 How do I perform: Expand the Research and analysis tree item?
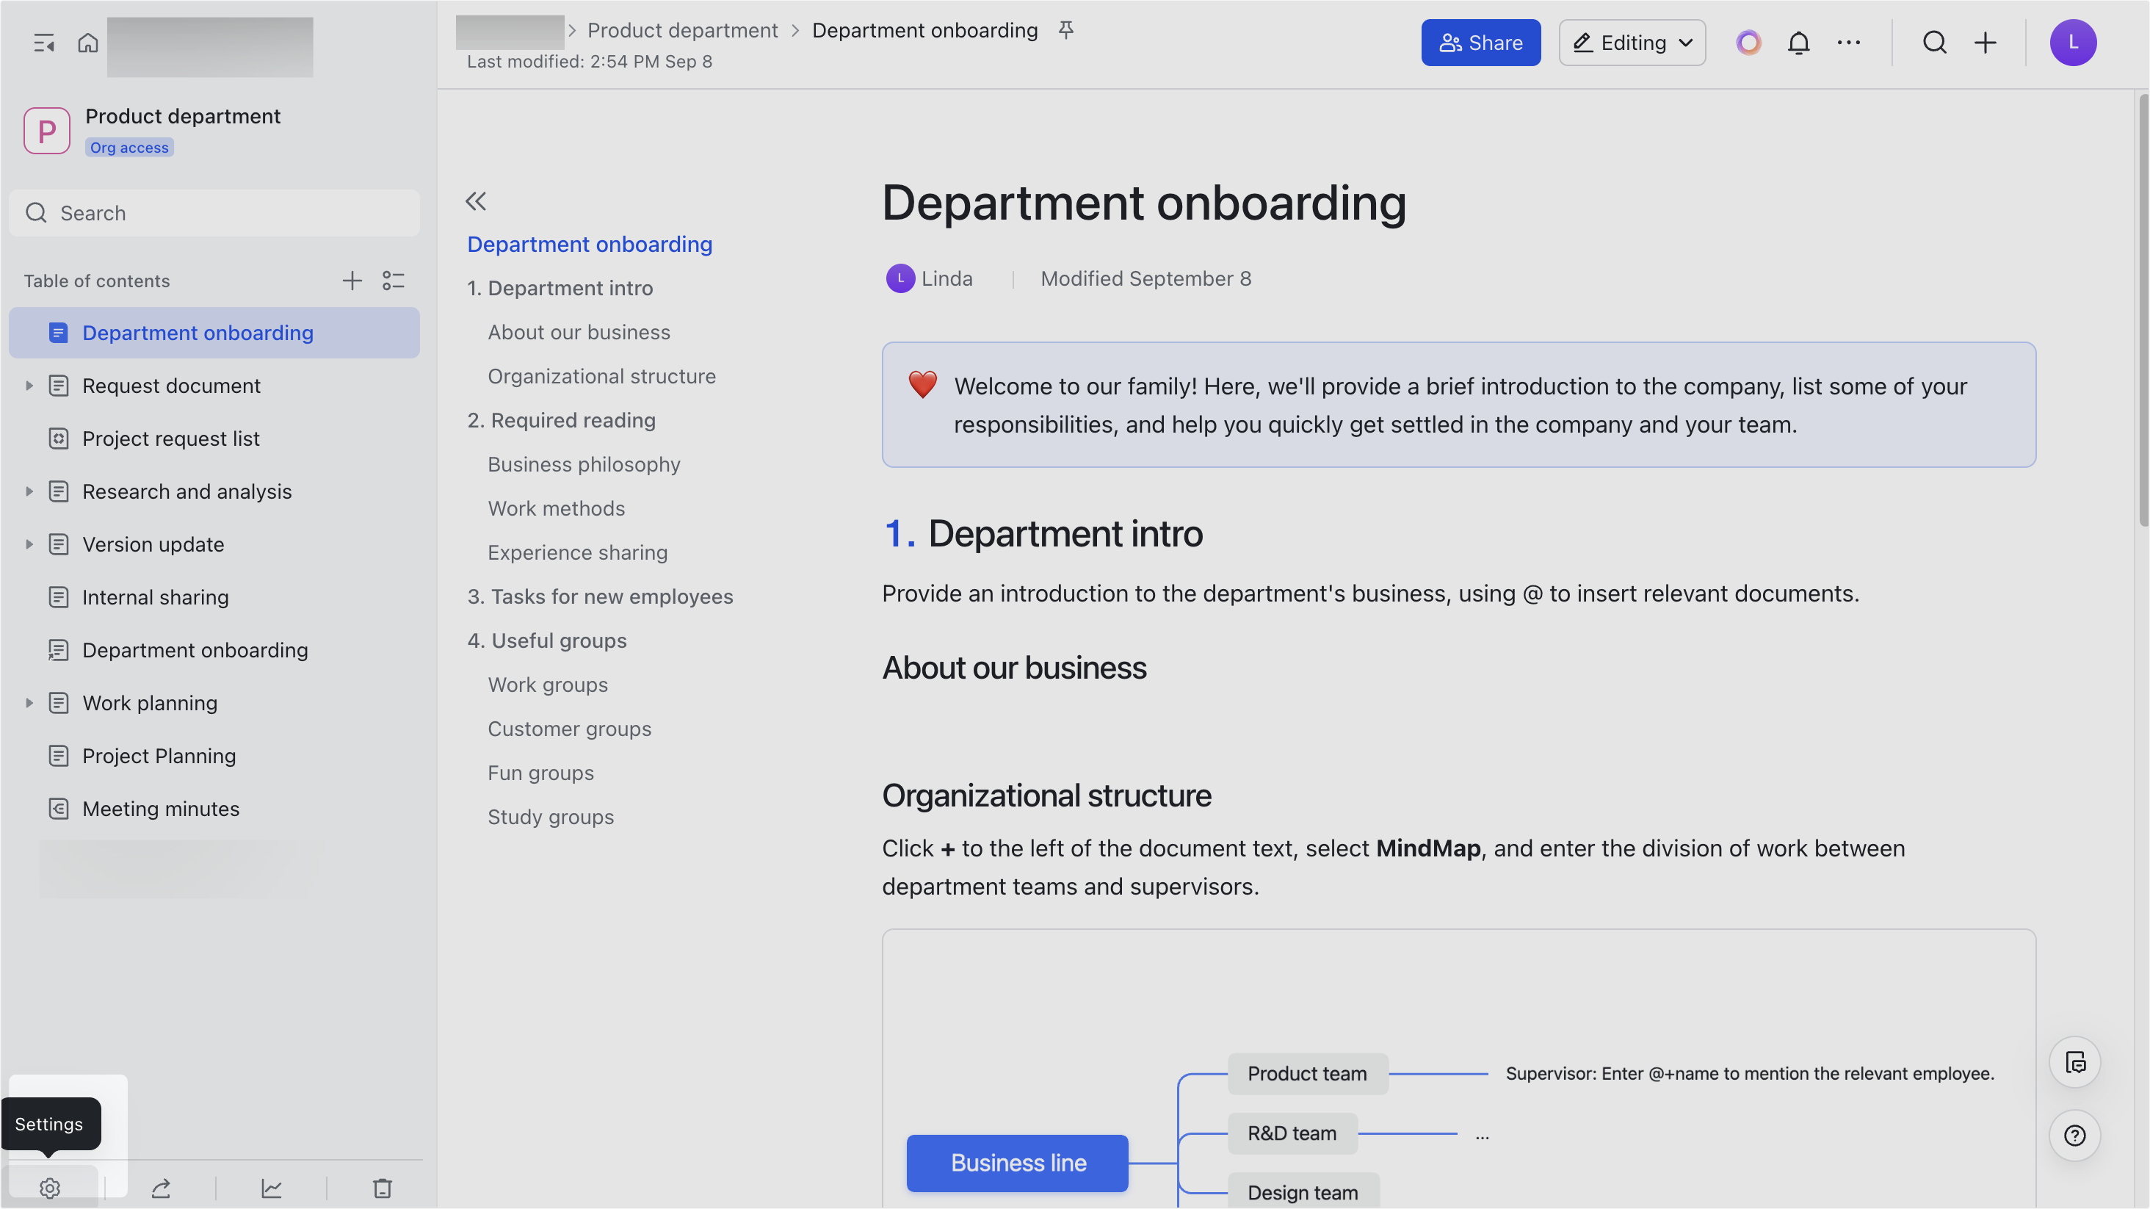click(29, 492)
